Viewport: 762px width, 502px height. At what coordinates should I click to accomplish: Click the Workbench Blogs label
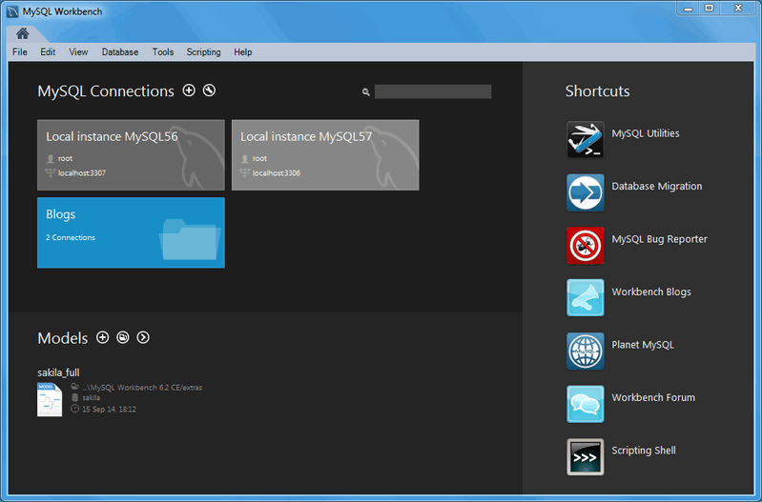[651, 291]
